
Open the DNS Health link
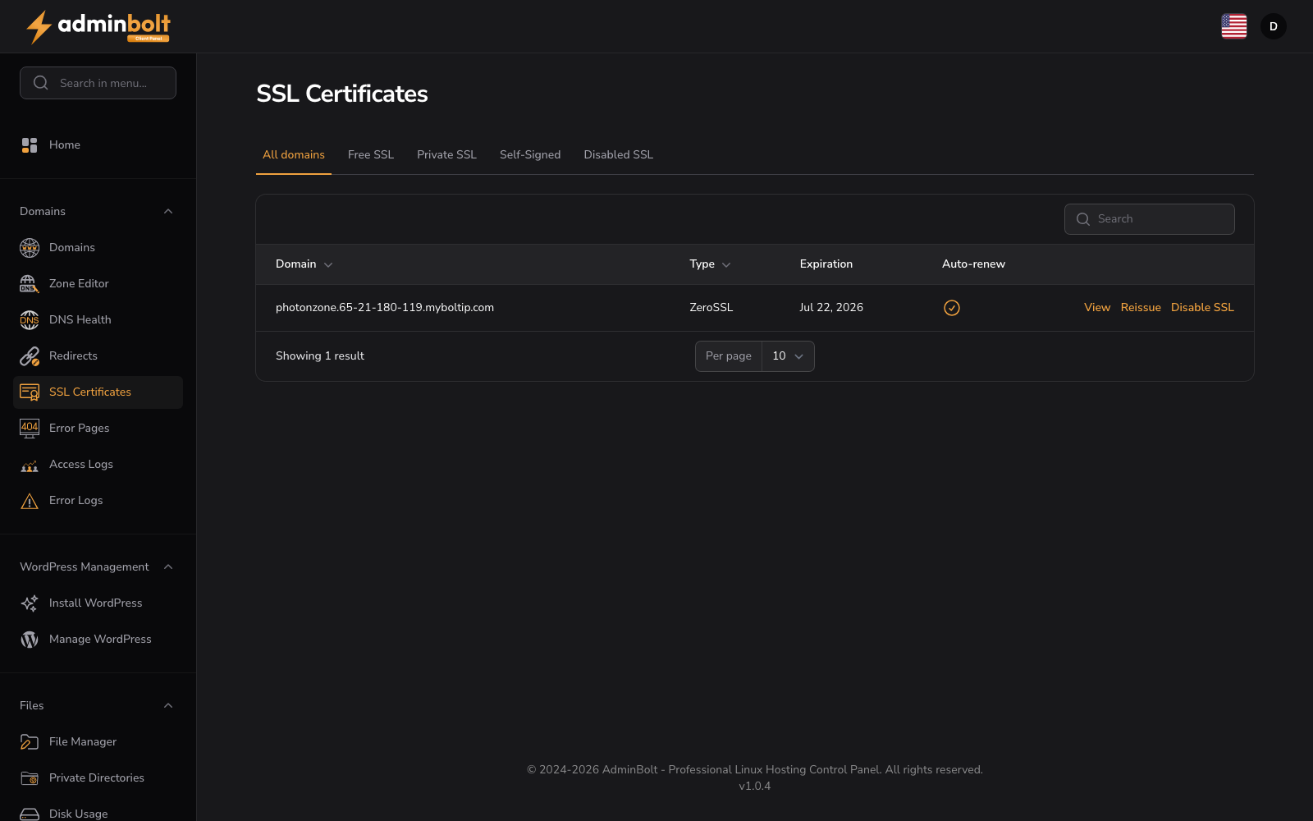click(98, 320)
